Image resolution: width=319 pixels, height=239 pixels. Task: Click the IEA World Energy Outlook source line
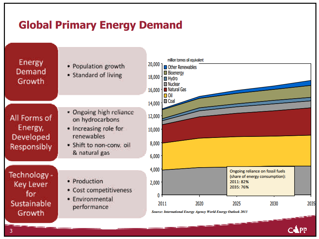[199, 212]
